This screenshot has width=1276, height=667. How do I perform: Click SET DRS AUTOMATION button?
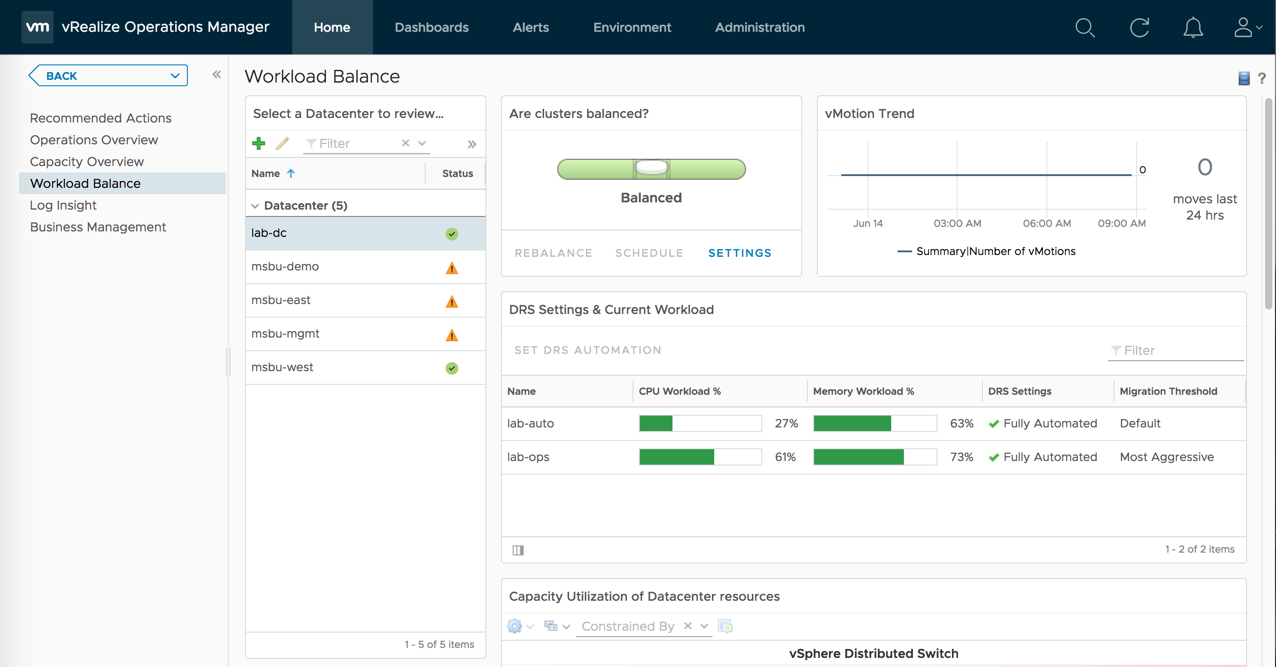point(588,349)
